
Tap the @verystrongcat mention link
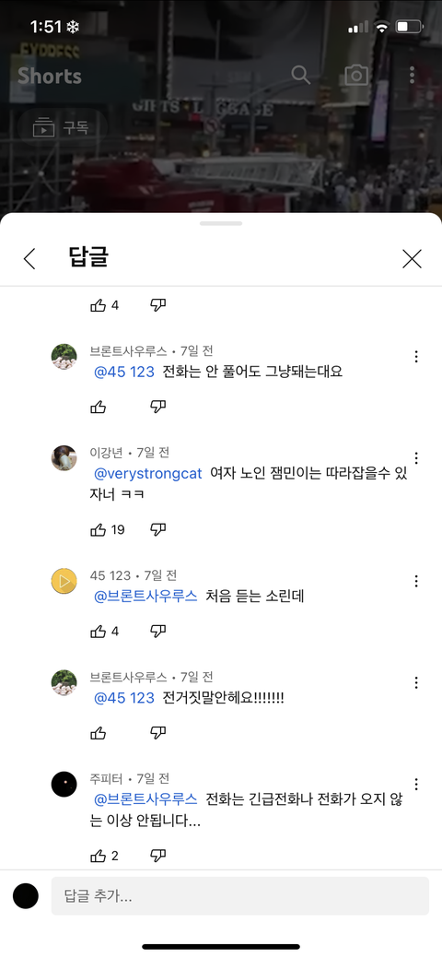147,474
